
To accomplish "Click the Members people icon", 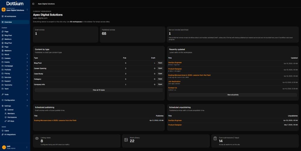I will point(5,113).
